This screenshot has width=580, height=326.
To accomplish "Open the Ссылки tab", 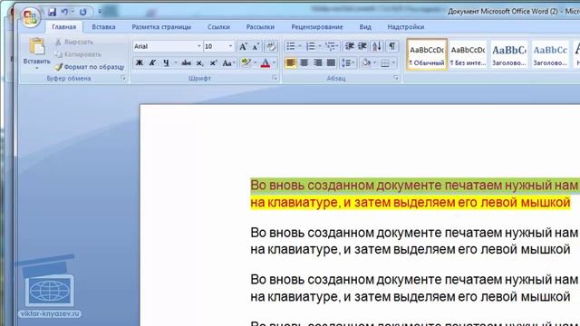I will [218, 27].
